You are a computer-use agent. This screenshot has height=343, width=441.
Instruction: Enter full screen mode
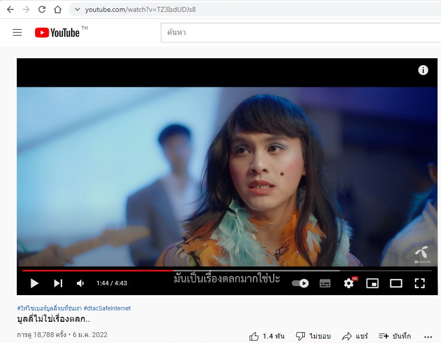(420, 283)
